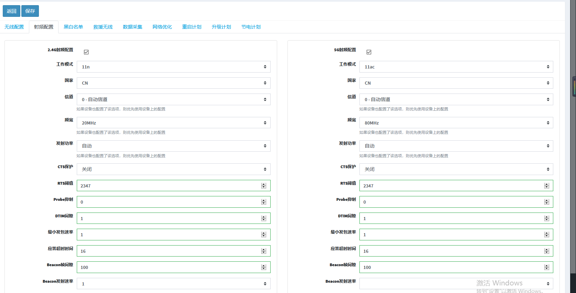
Task: Open the 5G CTS保护 dropdown
Action: 456,169
